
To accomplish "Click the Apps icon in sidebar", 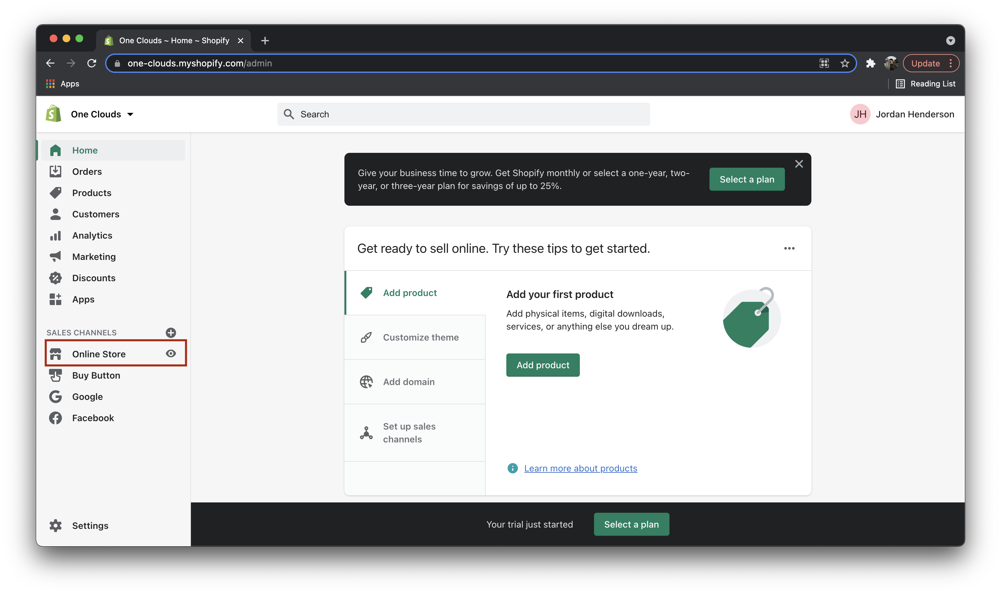I will coord(56,298).
